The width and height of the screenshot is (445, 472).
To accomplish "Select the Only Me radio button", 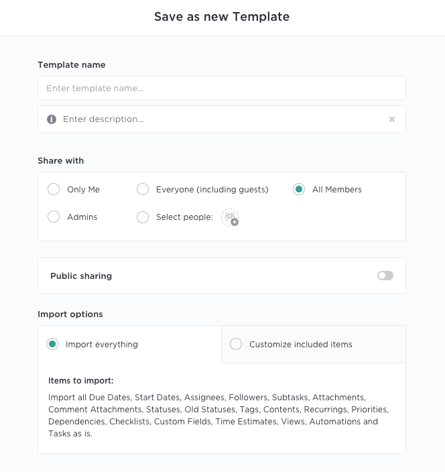I will tap(54, 190).
